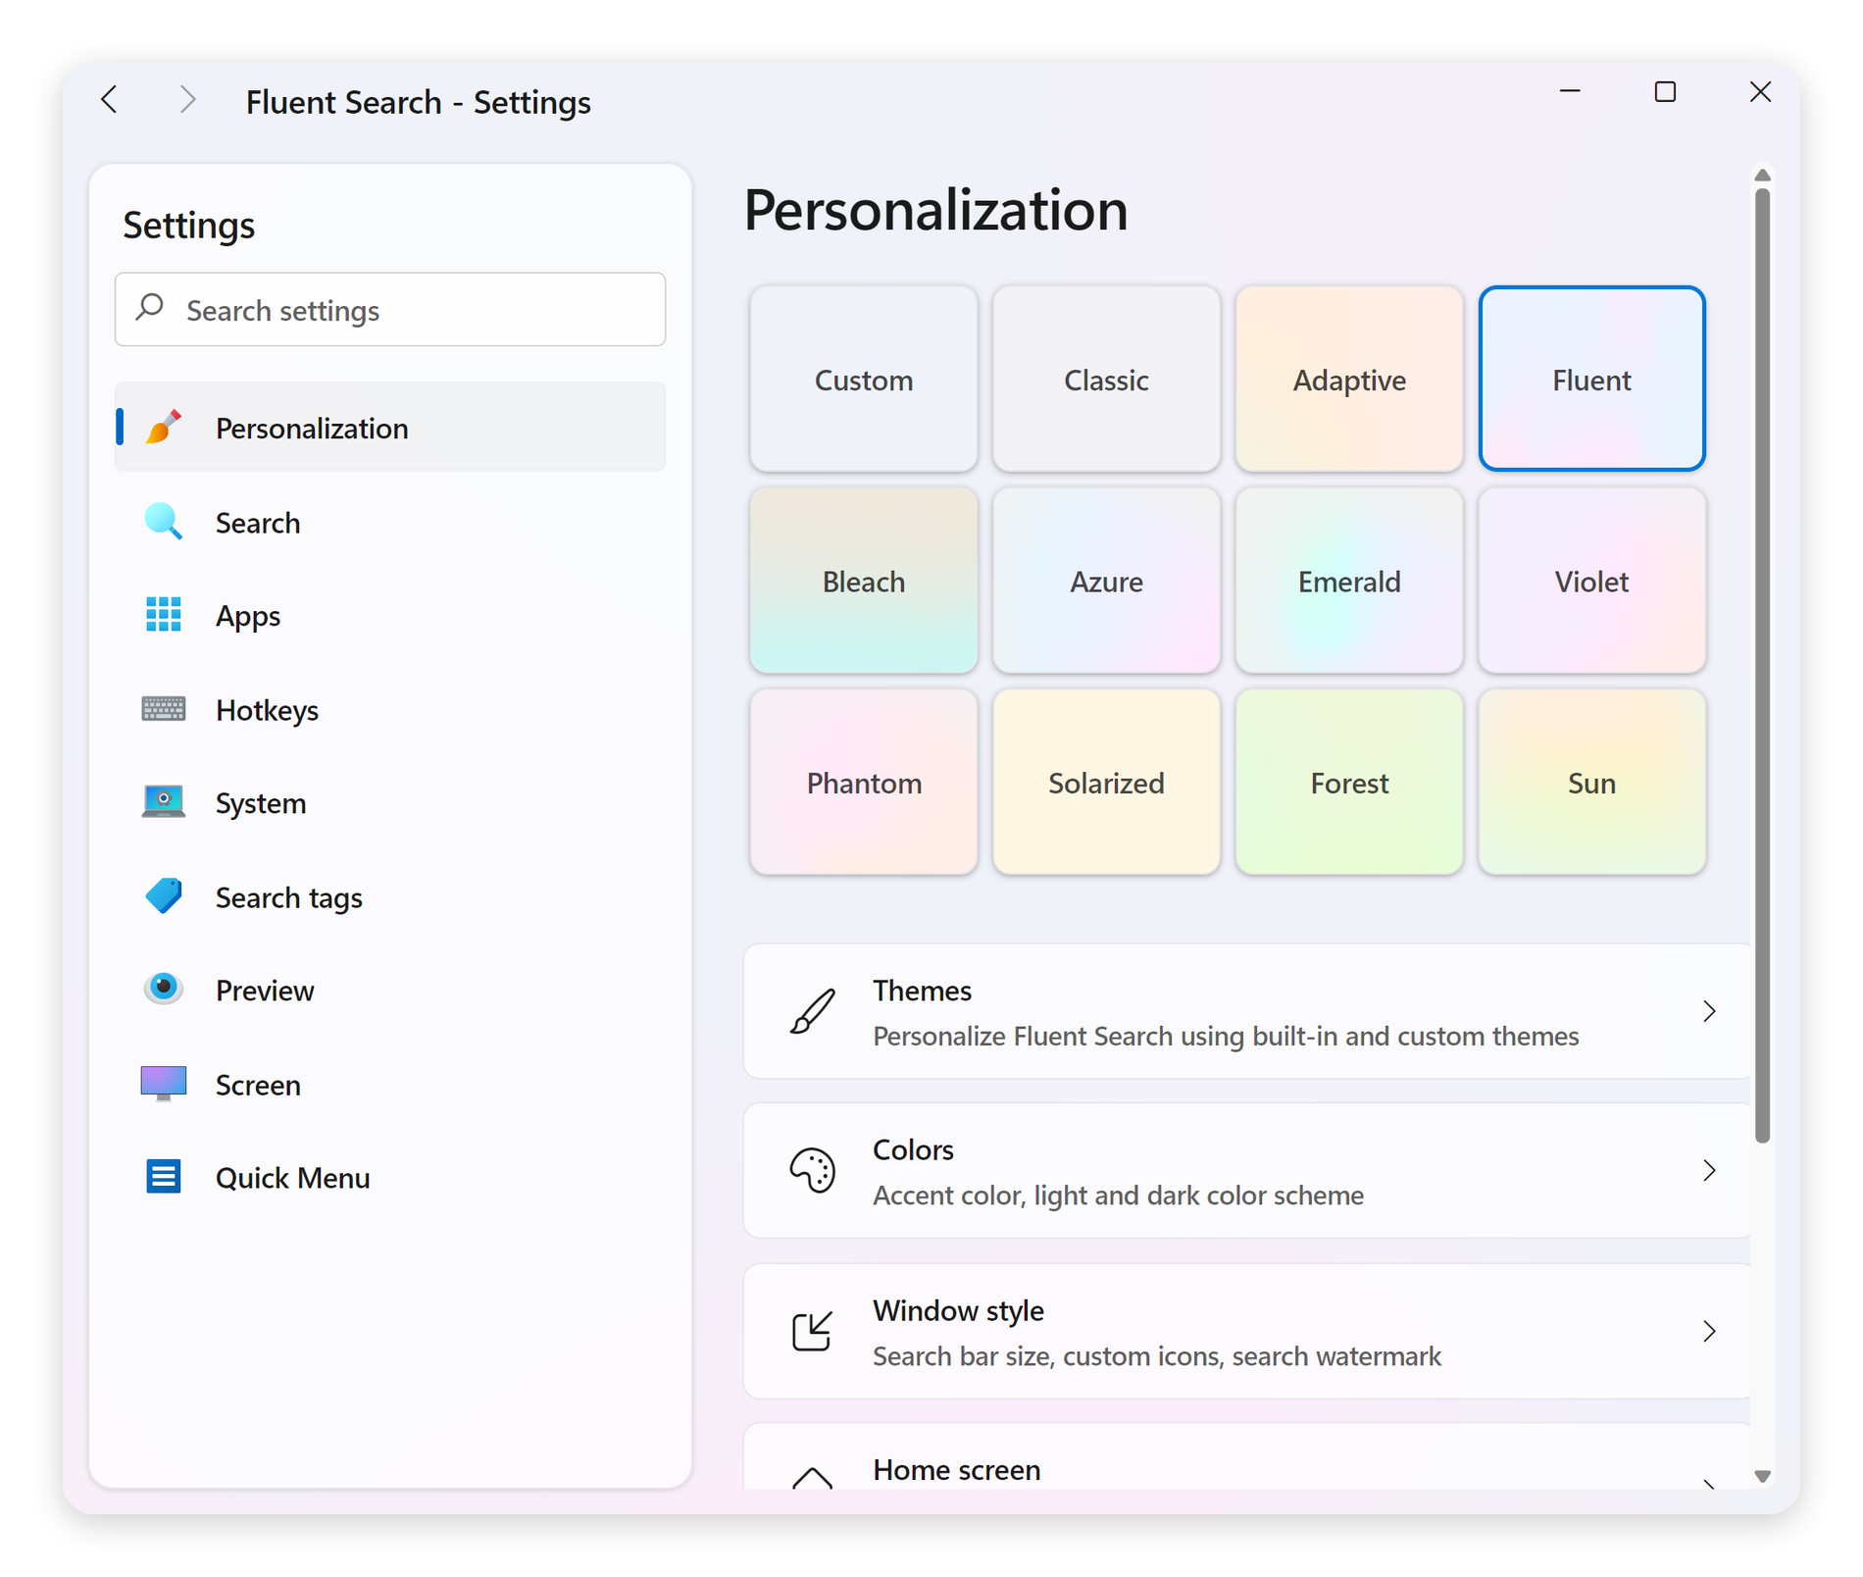The height and width of the screenshot is (1577, 1863).
Task: Click the magnifier icon in the search settings box
Action: point(150,308)
